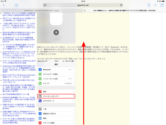Select the iOS 11新機能レビュー GIGAZINE tab
Viewport: 166px width, 125px height.
click(x=124, y=10)
